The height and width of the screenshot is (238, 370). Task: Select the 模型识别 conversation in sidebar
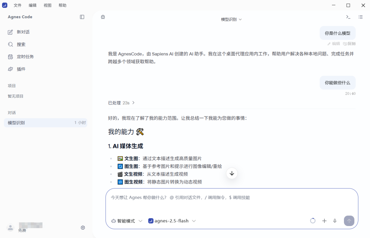point(46,123)
